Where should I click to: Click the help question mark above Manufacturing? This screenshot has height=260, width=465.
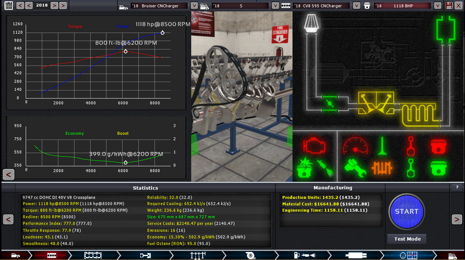coord(457,187)
